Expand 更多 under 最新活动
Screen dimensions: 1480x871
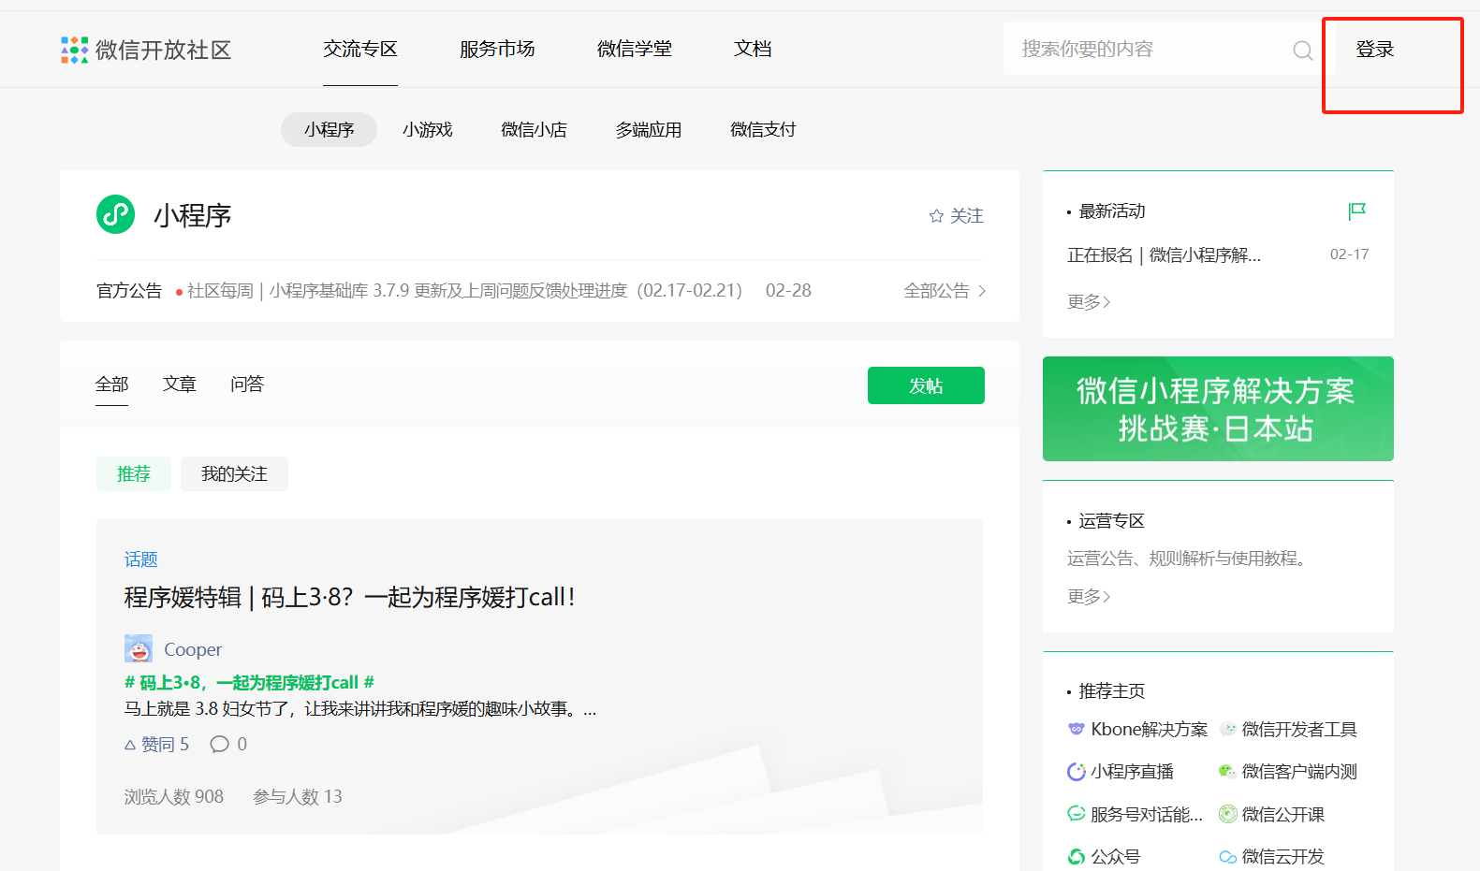coord(1089,301)
